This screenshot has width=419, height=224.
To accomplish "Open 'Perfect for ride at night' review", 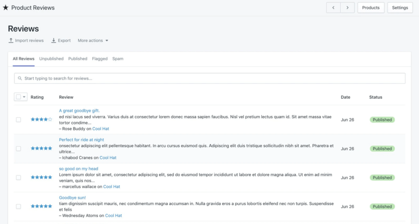I will pos(81,140).
